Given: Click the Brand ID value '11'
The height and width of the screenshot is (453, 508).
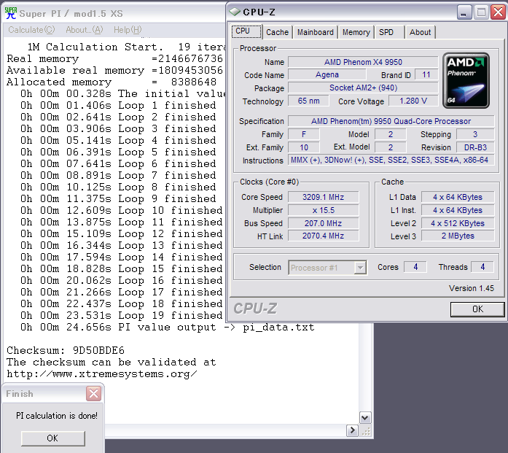Looking at the screenshot, I should point(426,75).
